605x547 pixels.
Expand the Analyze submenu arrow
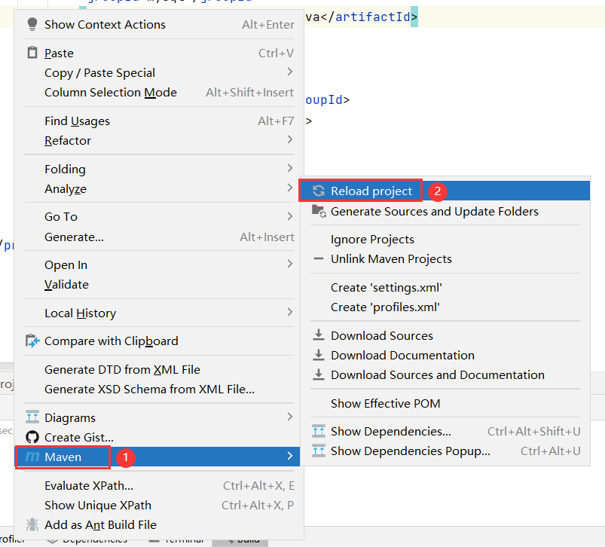coord(290,188)
